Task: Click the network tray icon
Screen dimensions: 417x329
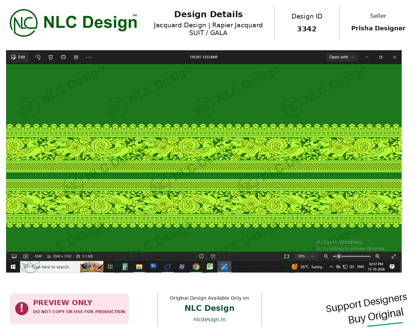Action: click(x=345, y=267)
